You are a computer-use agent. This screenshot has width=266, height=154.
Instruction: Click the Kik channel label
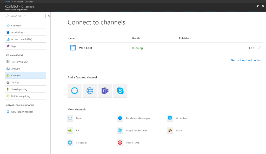pyautogui.click(x=78, y=130)
